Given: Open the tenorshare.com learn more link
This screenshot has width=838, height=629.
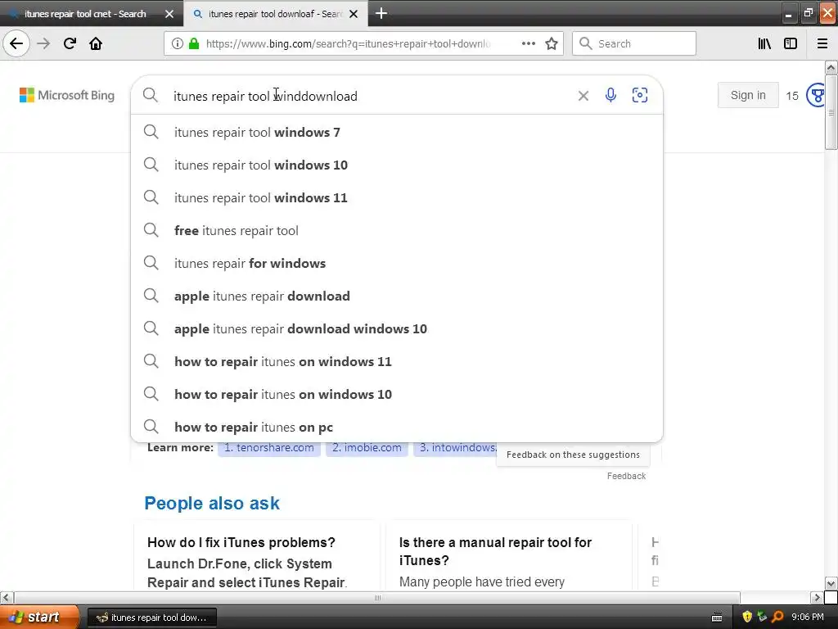Looking at the screenshot, I should pos(268,448).
